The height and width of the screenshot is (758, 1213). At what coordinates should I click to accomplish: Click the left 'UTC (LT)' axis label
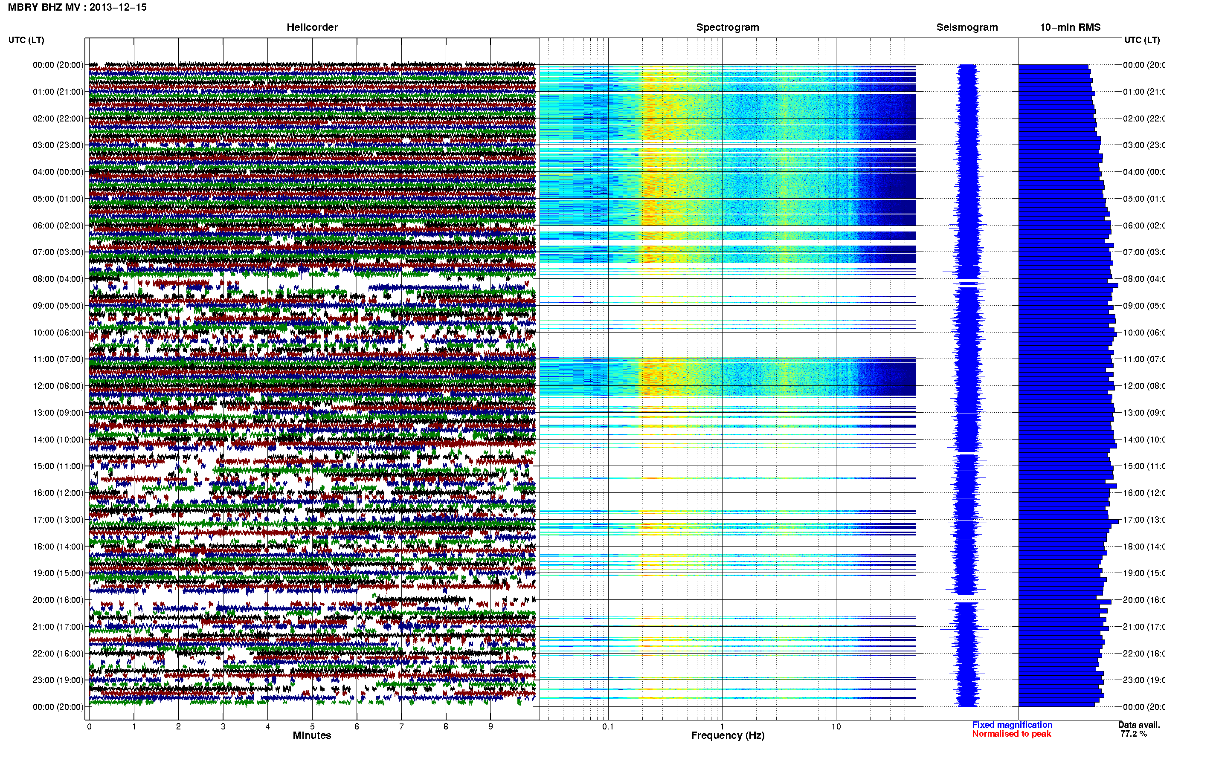coord(26,40)
